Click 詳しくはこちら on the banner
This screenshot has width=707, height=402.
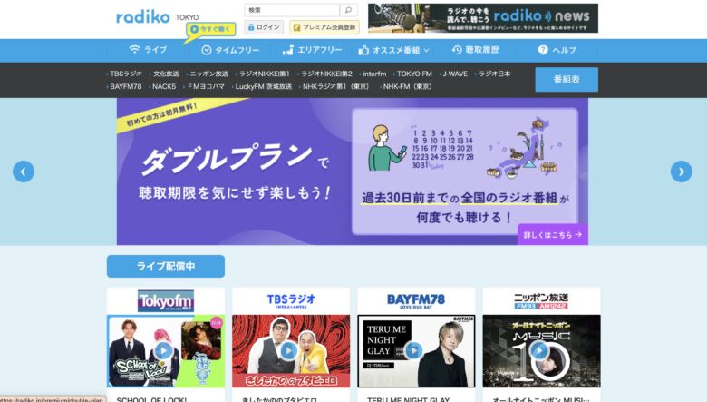(x=553, y=235)
